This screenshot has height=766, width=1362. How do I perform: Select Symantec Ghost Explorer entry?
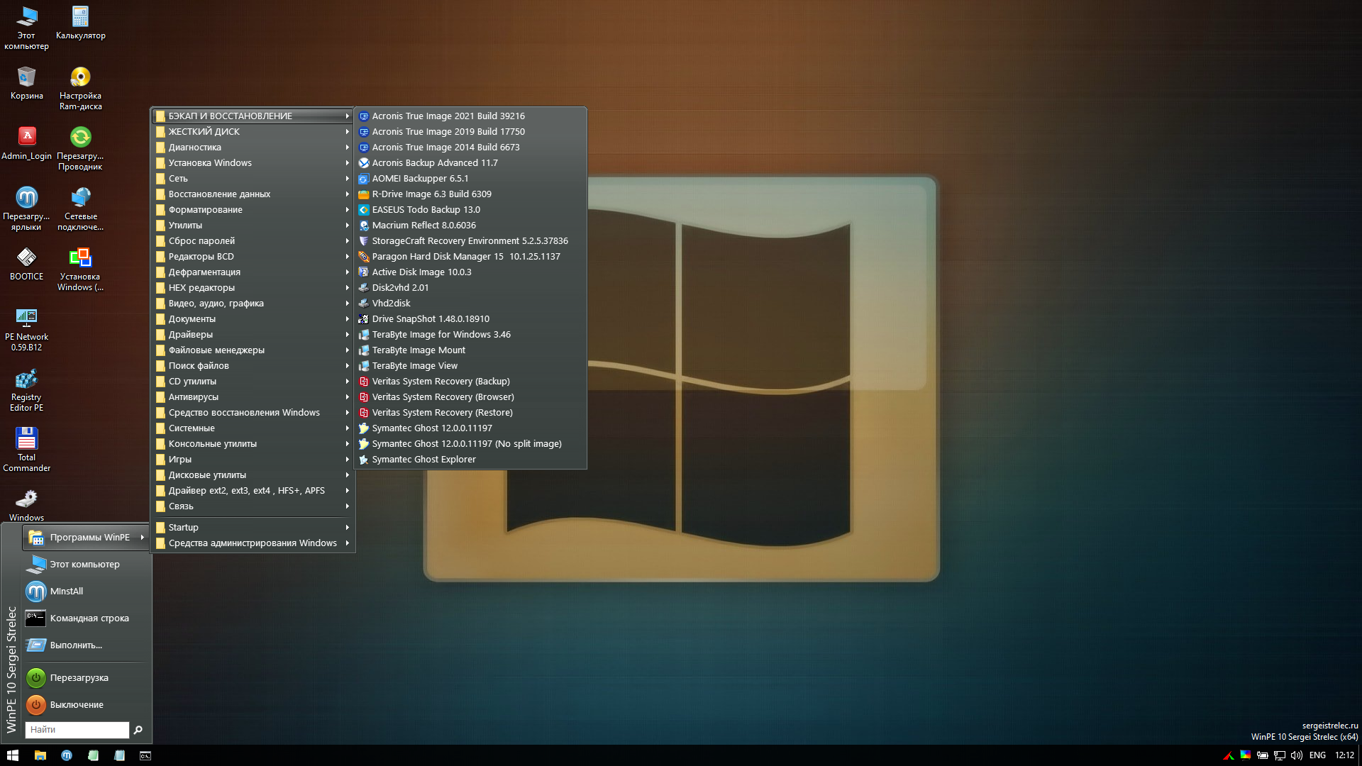[x=423, y=460]
